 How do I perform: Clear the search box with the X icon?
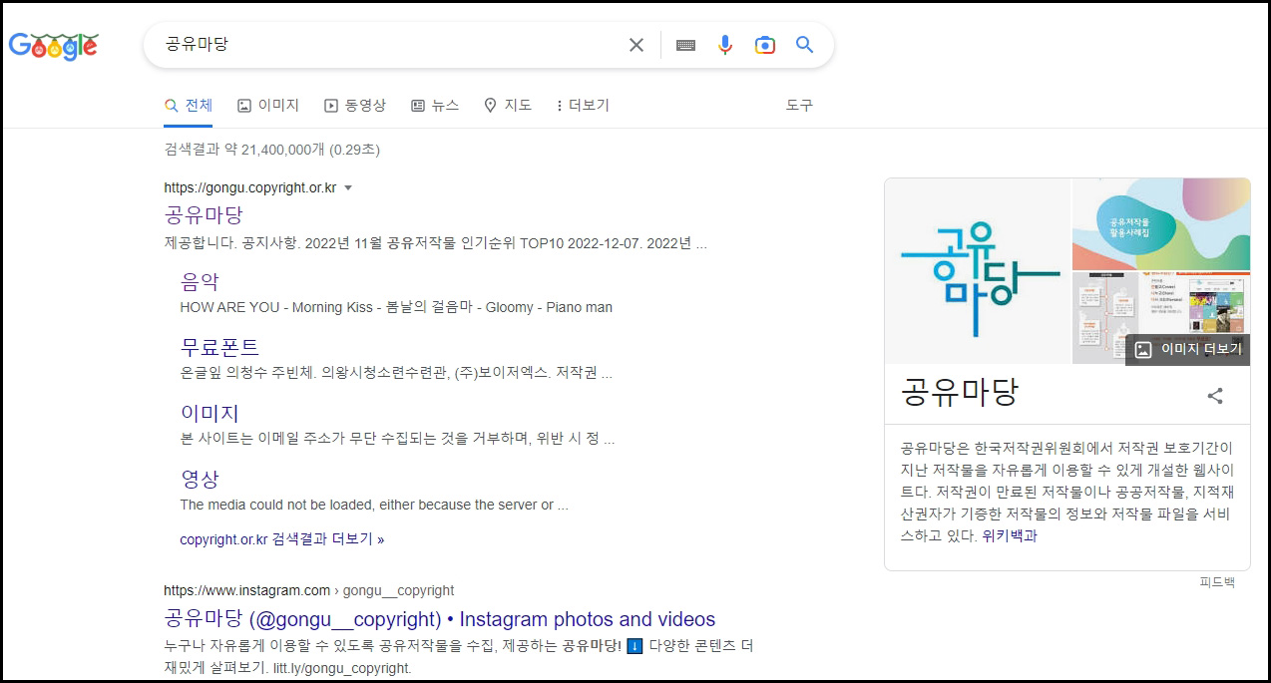click(636, 45)
